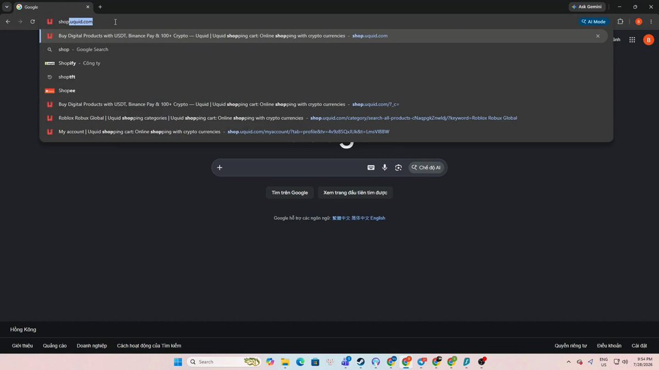
Task: Click the 'Tìm trên Google' button
Action: 290,192
